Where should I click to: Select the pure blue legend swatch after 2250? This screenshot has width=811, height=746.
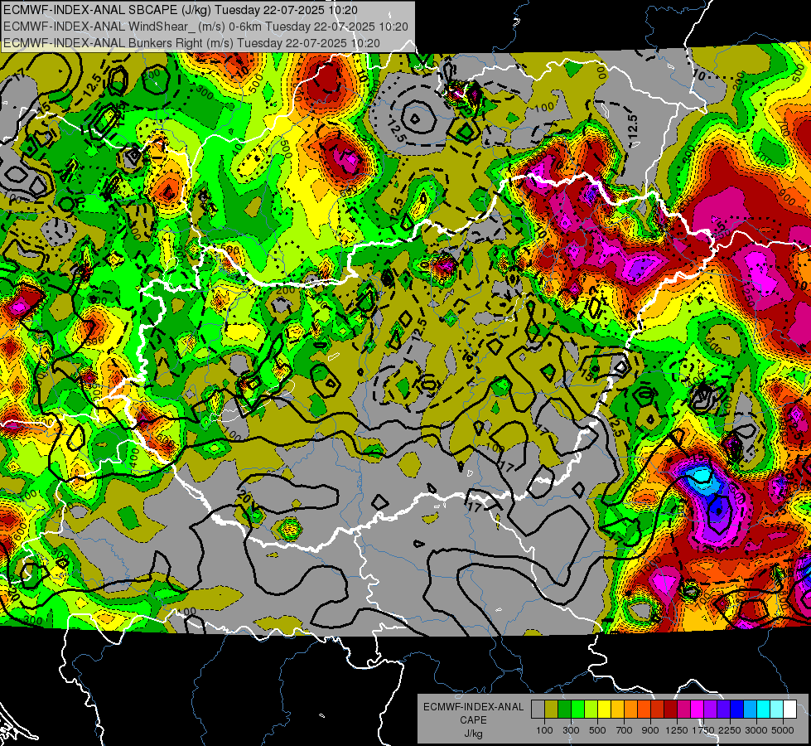tap(737, 709)
